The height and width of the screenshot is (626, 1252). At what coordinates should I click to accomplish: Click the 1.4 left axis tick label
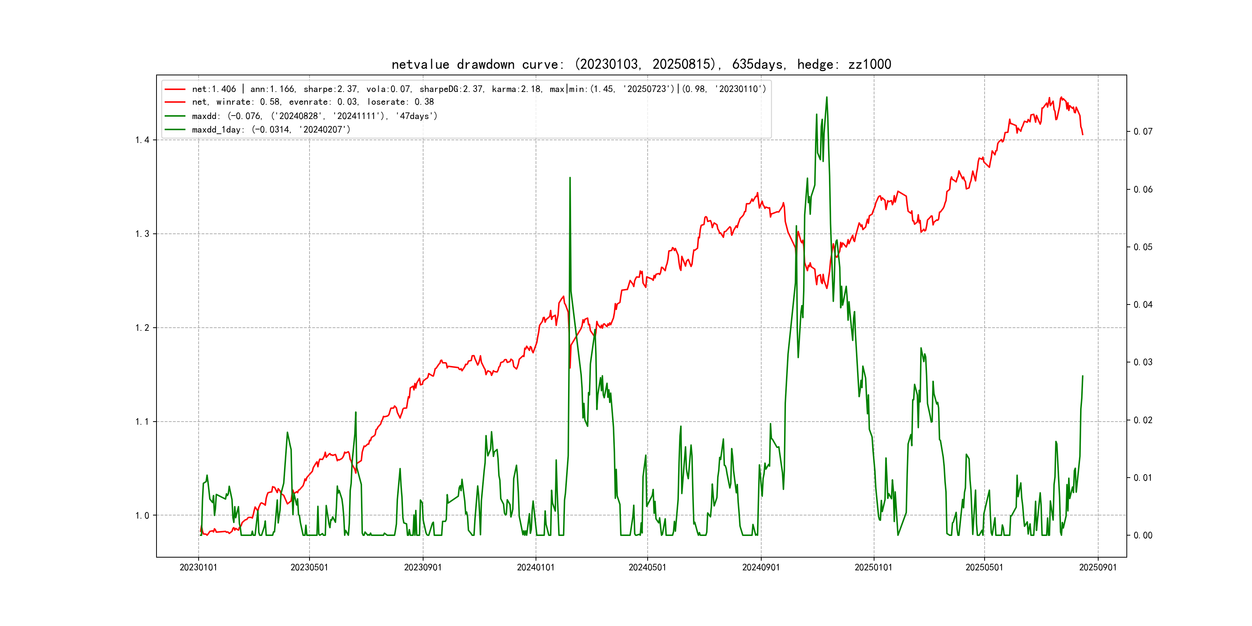coord(142,140)
